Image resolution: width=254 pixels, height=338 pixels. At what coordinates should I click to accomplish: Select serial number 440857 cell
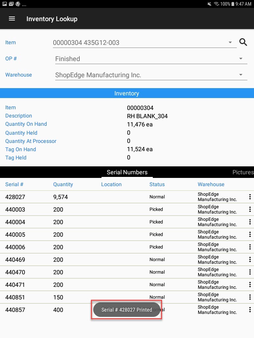point(15,310)
